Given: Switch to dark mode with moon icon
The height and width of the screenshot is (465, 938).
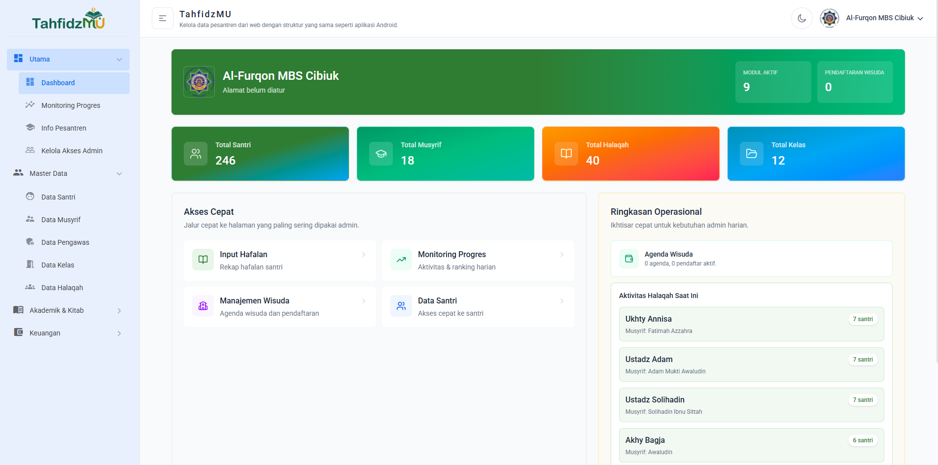Looking at the screenshot, I should (802, 18).
